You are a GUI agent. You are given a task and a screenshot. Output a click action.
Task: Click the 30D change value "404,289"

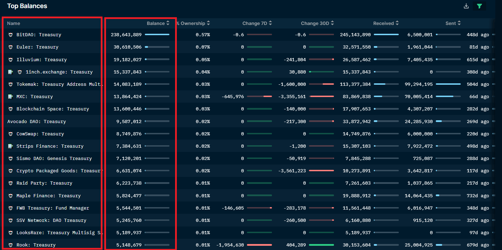coord(296,245)
